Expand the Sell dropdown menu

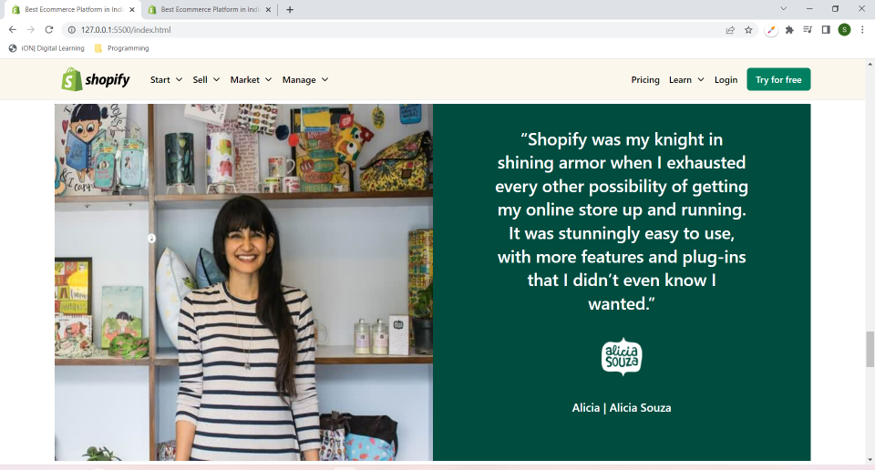tap(207, 80)
